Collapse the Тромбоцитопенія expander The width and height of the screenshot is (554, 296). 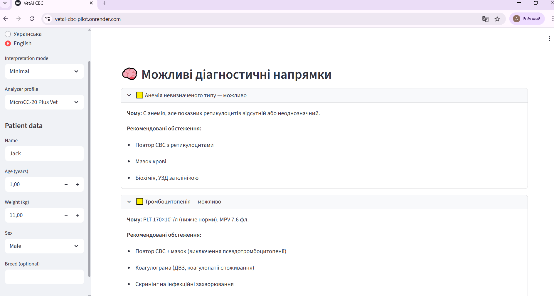click(129, 202)
